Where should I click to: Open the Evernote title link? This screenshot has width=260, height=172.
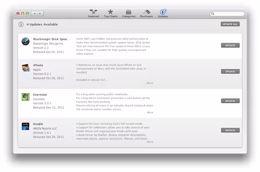click(x=40, y=95)
